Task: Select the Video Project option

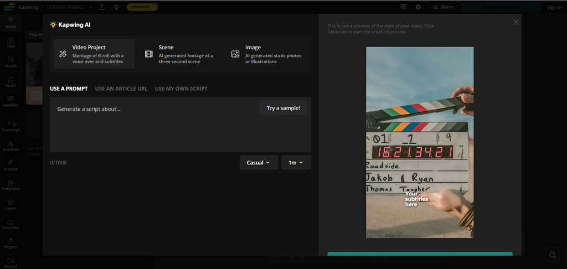Action: (94, 54)
